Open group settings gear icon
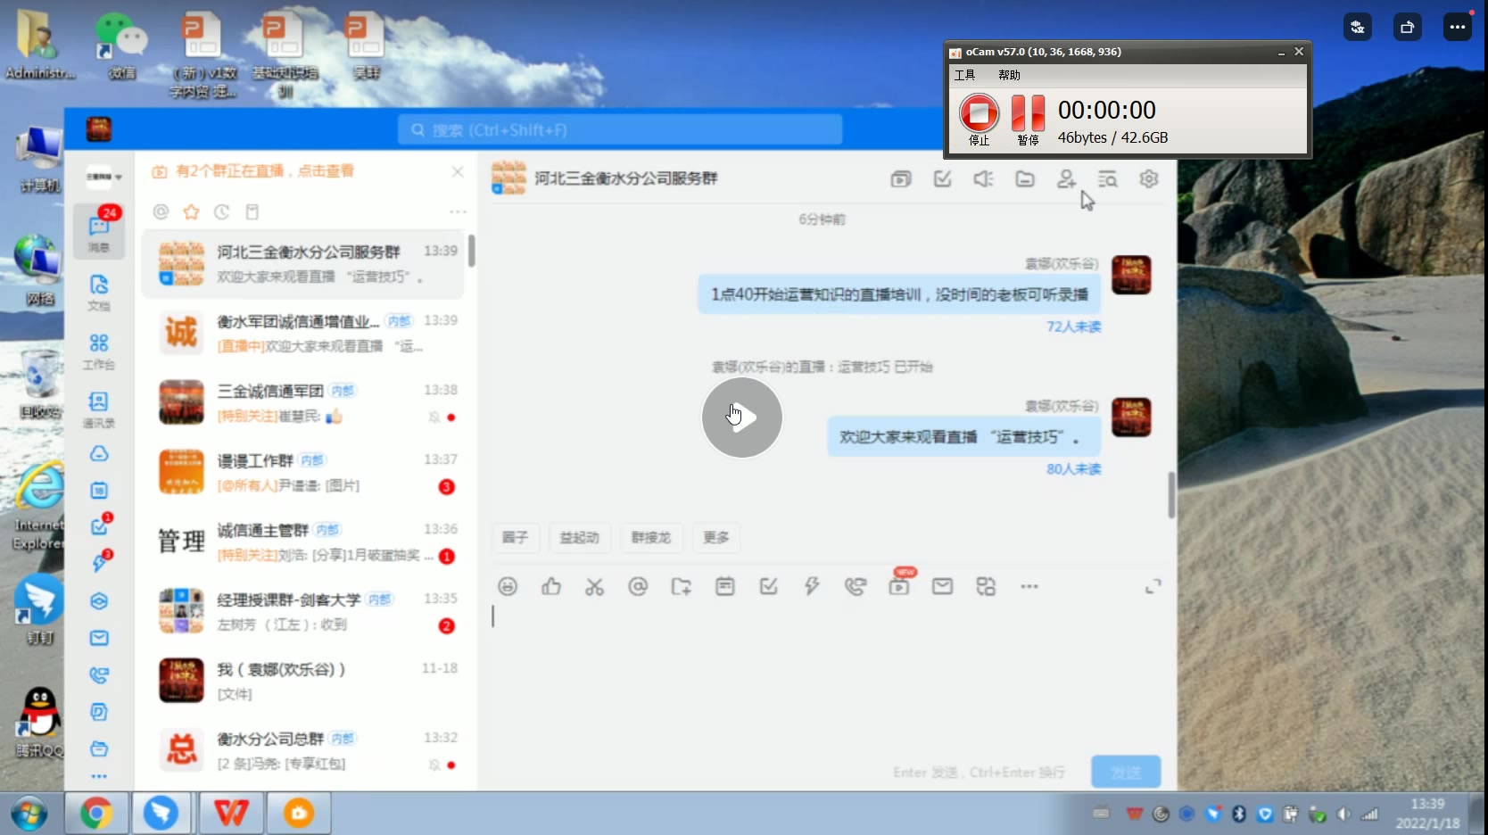 click(x=1149, y=179)
